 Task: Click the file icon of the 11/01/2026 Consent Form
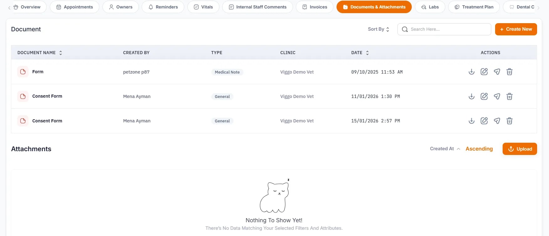click(x=23, y=96)
